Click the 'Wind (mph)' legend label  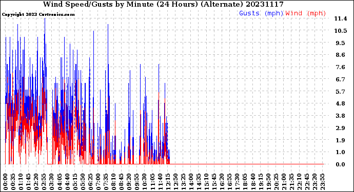coord(306,13)
